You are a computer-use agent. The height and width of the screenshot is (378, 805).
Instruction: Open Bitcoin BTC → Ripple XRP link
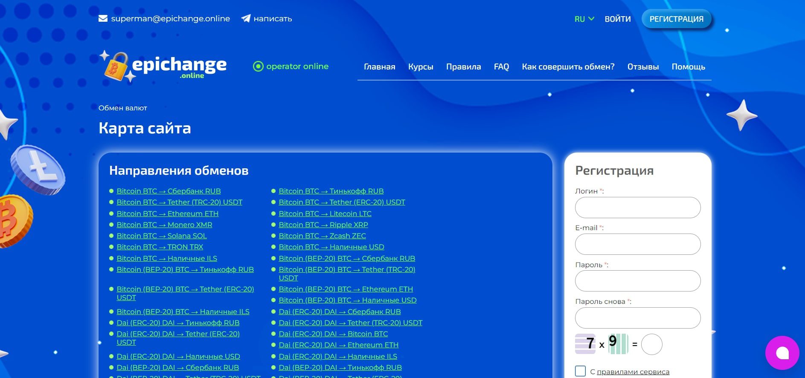[x=323, y=225]
